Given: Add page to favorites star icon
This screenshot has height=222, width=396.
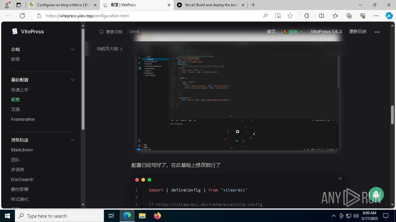Looking at the screenshot, I should click(290, 16).
